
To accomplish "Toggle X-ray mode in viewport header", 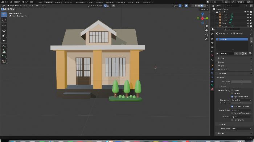I will (x=192, y=6).
